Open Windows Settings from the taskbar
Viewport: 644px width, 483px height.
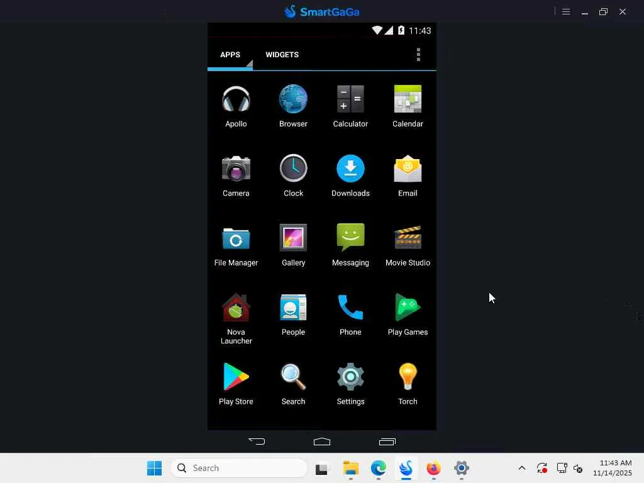tap(461, 468)
